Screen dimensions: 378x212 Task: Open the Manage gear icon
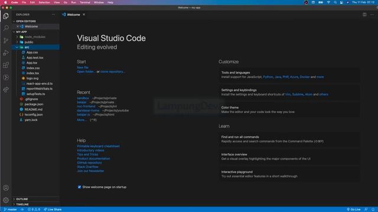[x=6, y=200]
